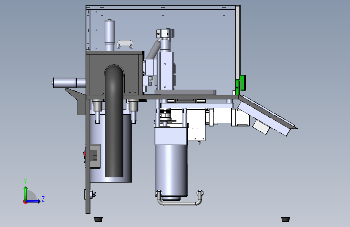Click the green Y axis arrow of the triad
The height and width of the screenshot is (227, 350).
26,193
